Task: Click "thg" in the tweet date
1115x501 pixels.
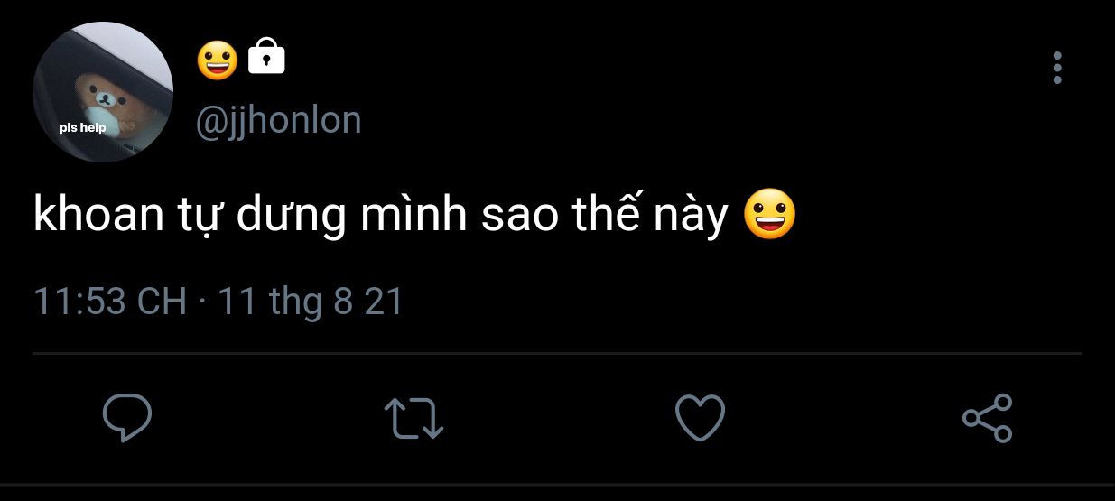Action: pos(295,303)
